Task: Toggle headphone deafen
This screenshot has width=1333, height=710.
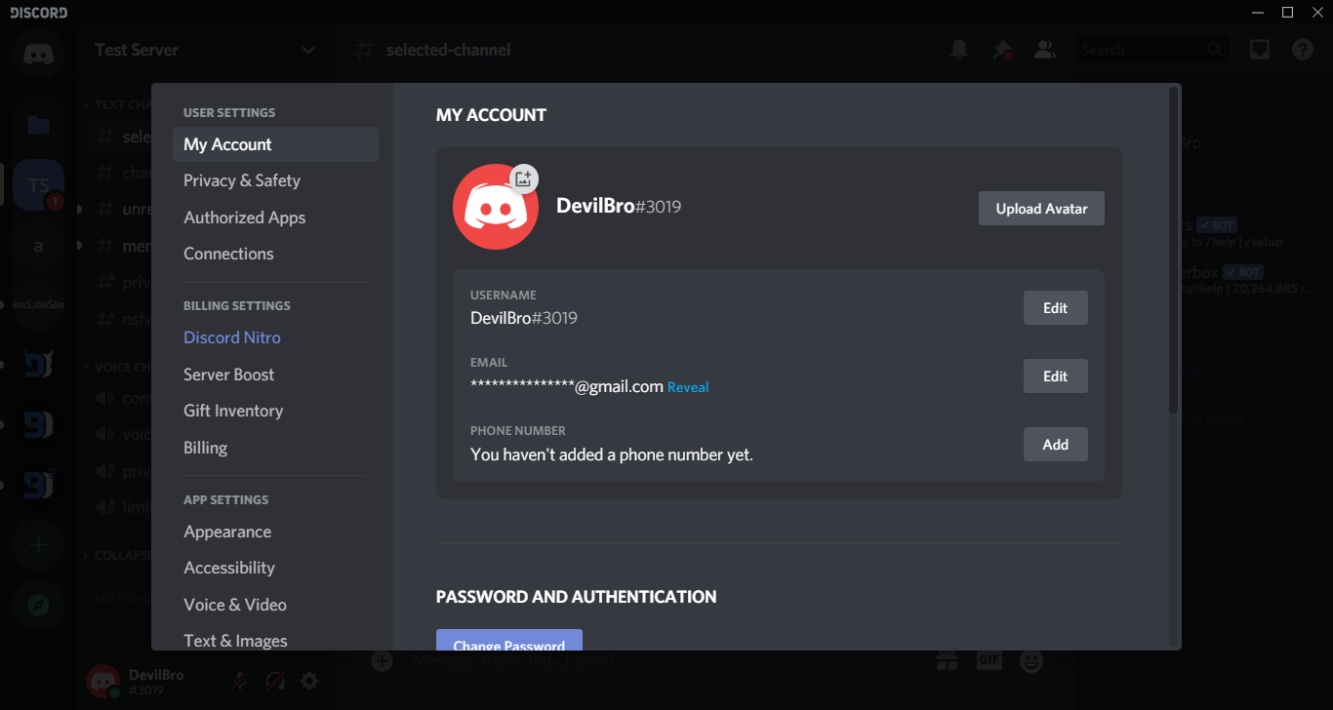Action: click(275, 681)
